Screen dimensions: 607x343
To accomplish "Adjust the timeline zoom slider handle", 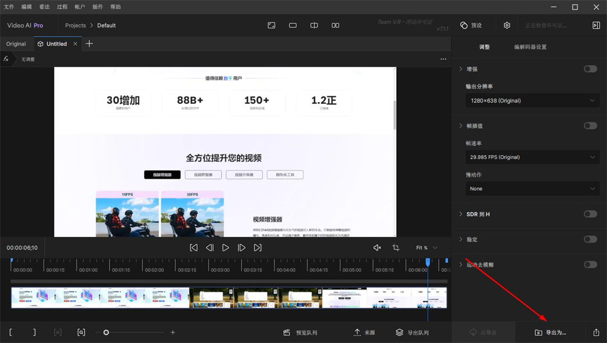I will (x=106, y=332).
